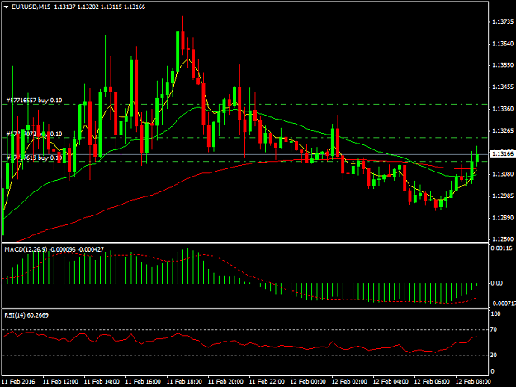516x387 pixels.
Task: Click time axis label 11 Feb 2016
Action: click(18, 381)
